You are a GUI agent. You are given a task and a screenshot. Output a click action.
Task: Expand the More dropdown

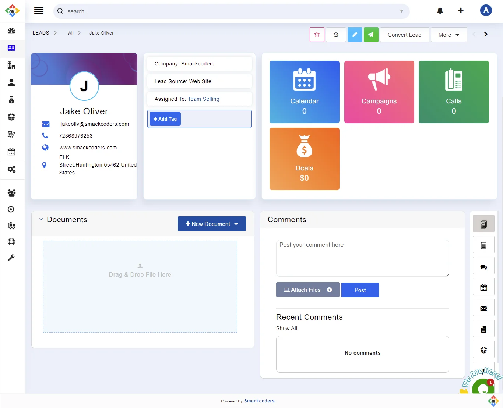[449, 35]
